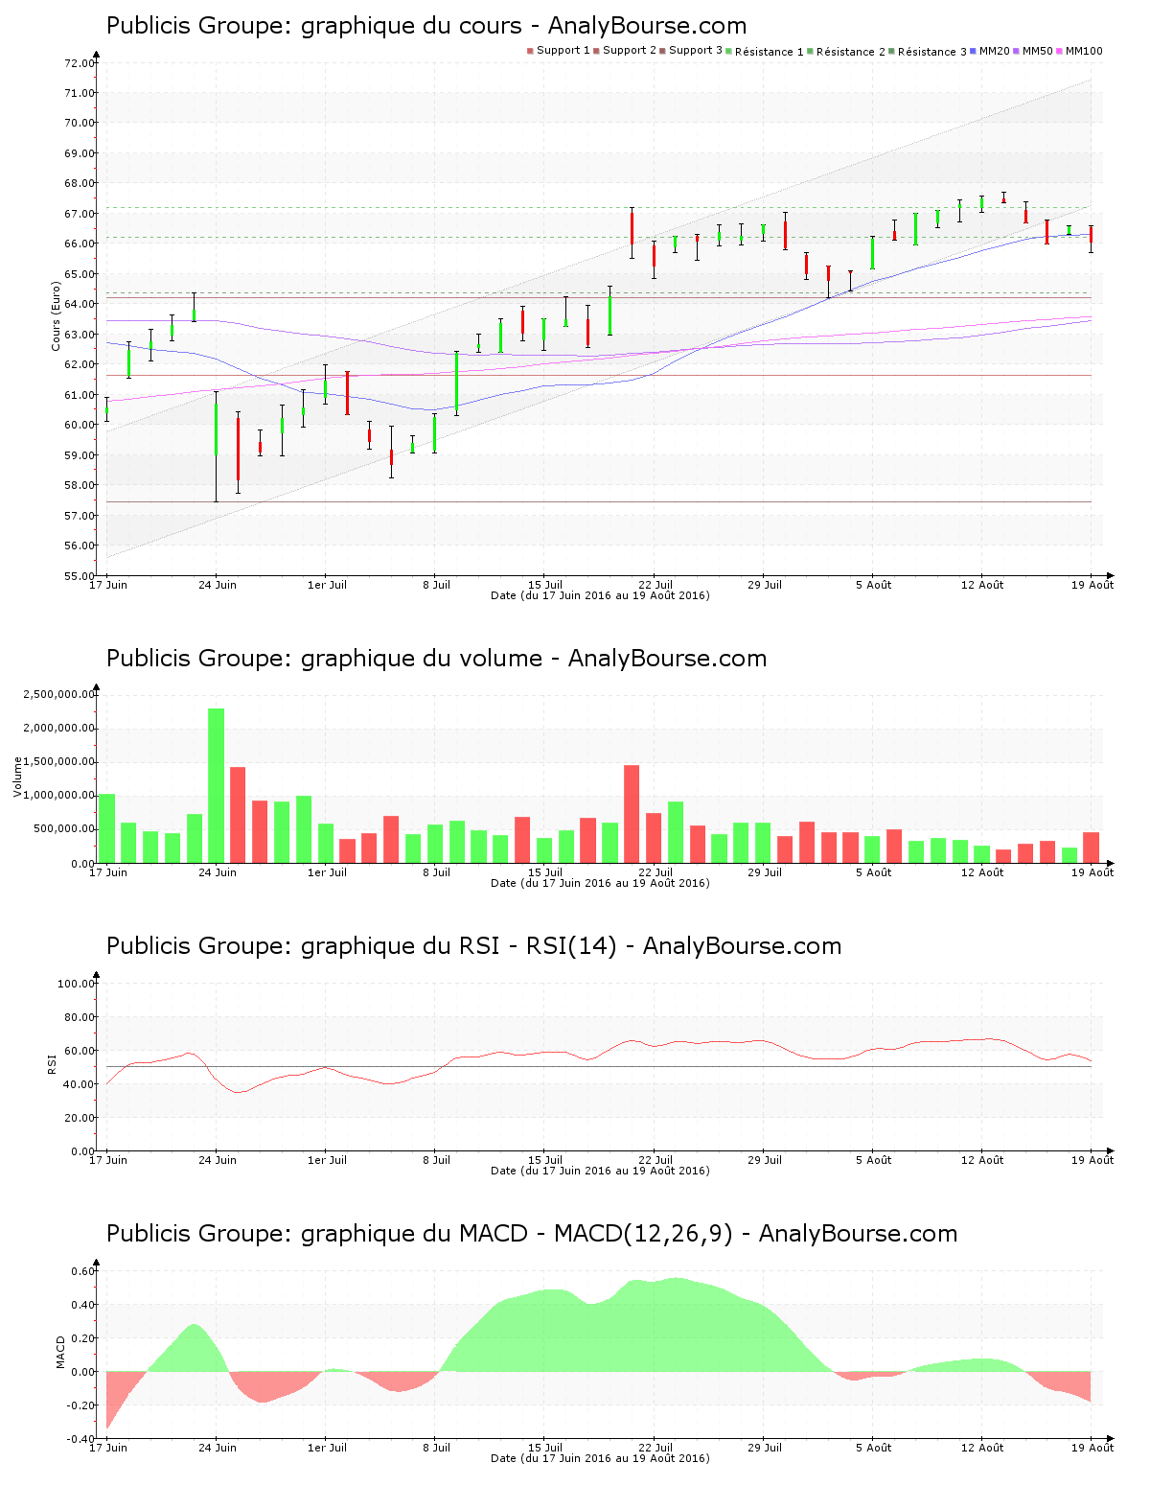This screenshot has width=1150, height=1486.
Task: Click the 'Volume' vertical axis title
Action: tap(17, 777)
